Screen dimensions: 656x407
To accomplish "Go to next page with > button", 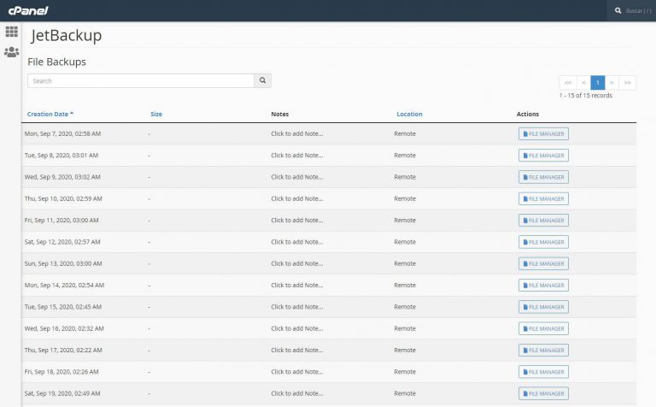I will 612,82.
